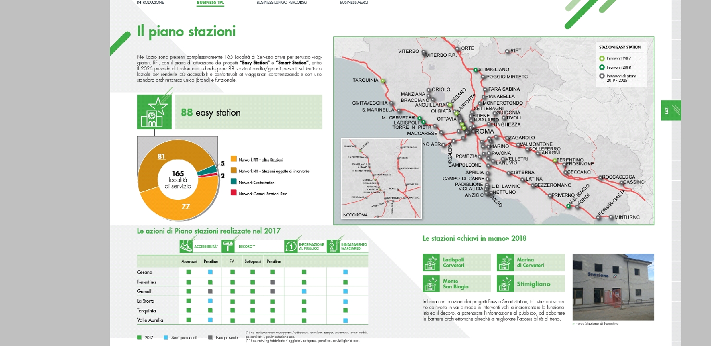Click the 165 località di servizio center
This screenshot has width=711, height=346.
coord(178,179)
